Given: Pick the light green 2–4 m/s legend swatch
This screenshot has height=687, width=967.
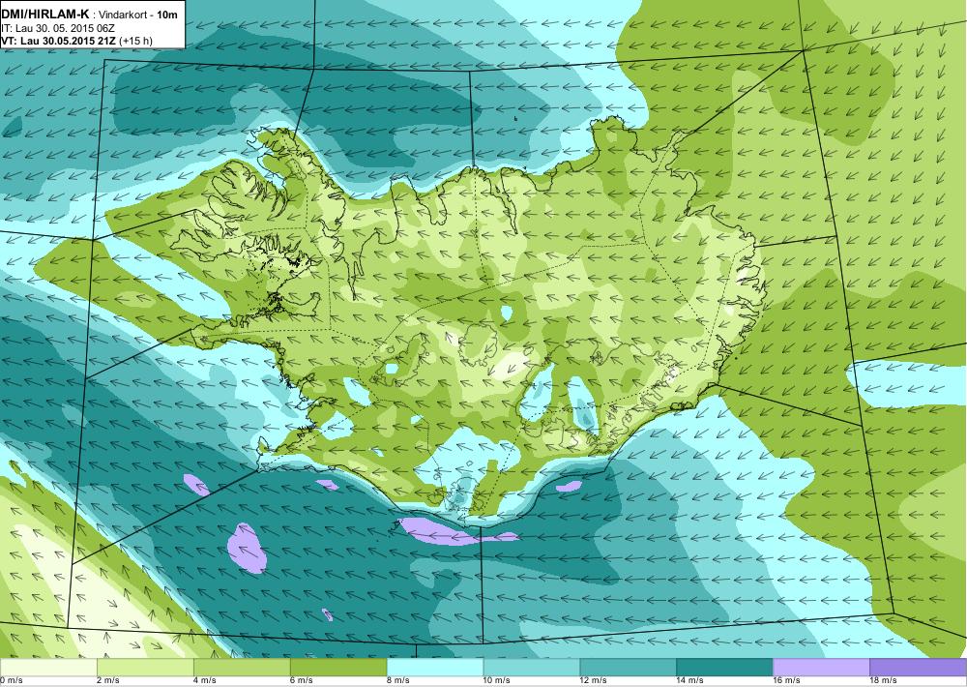Looking at the screenshot, I should coord(145,668).
